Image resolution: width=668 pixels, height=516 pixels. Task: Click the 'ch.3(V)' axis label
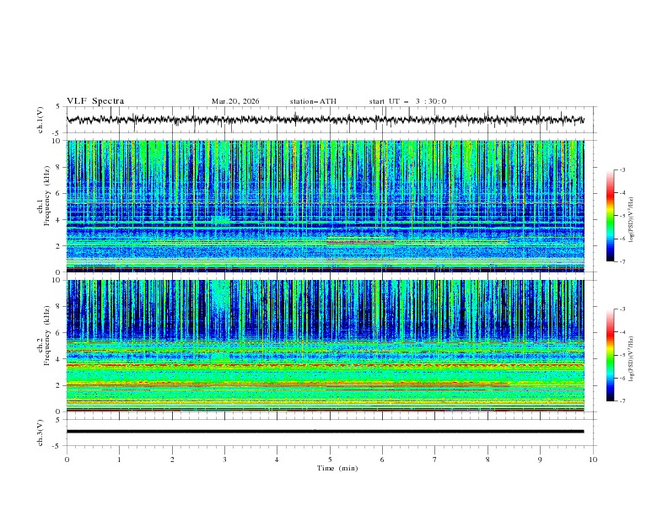[40, 433]
